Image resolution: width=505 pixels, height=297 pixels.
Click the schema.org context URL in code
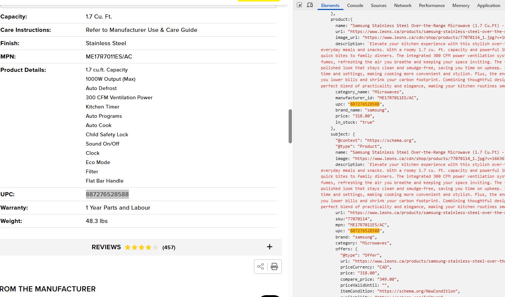389,140
